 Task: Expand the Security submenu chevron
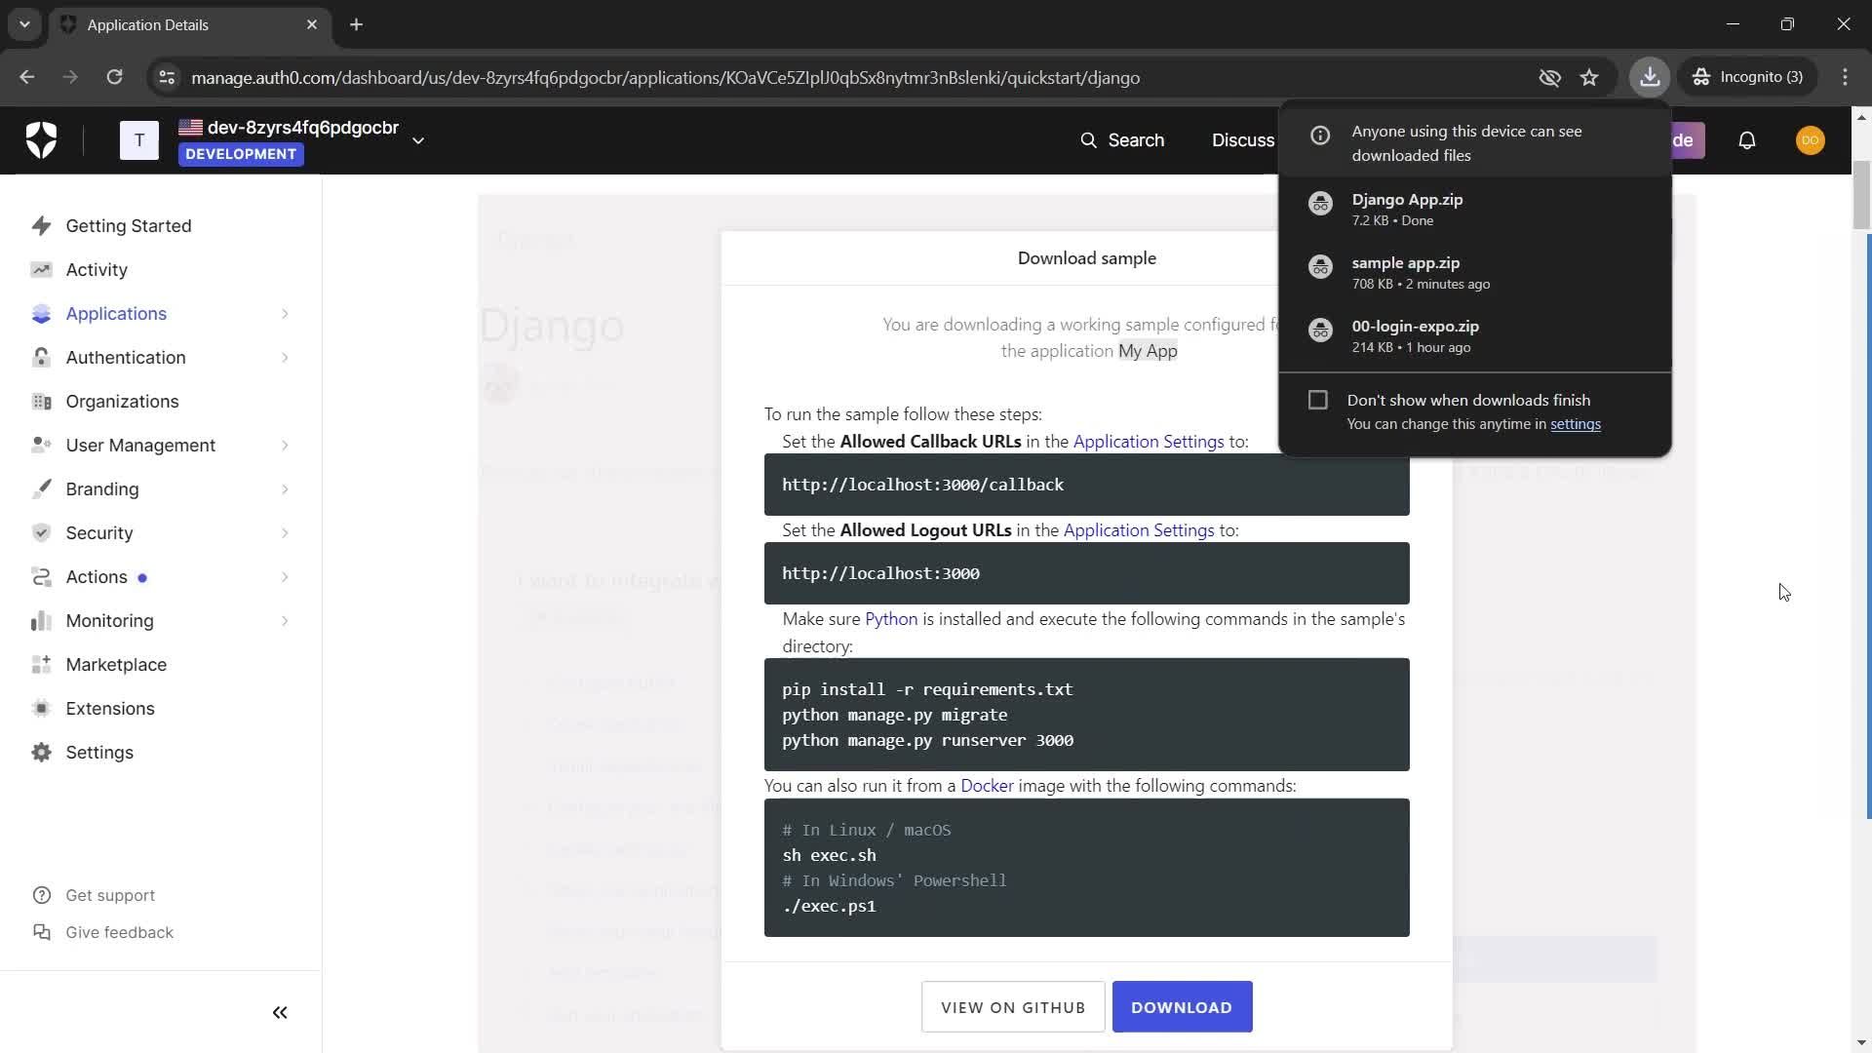pyautogui.click(x=285, y=533)
